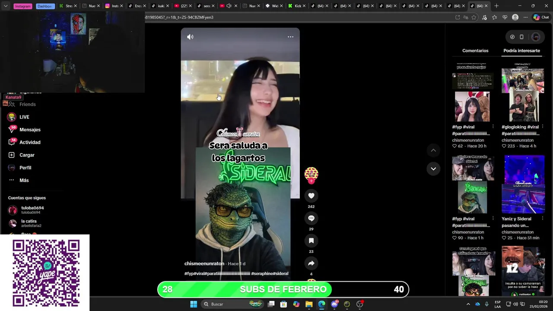The height and width of the screenshot is (311, 553).
Task: Open the Edge Copilot Chat button
Action: pos(541,17)
